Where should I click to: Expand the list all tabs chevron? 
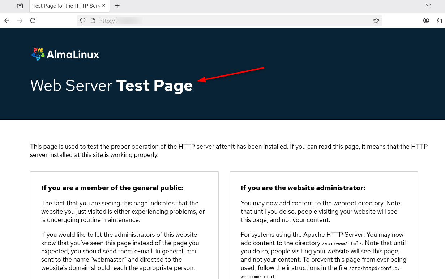tap(428, 5)
